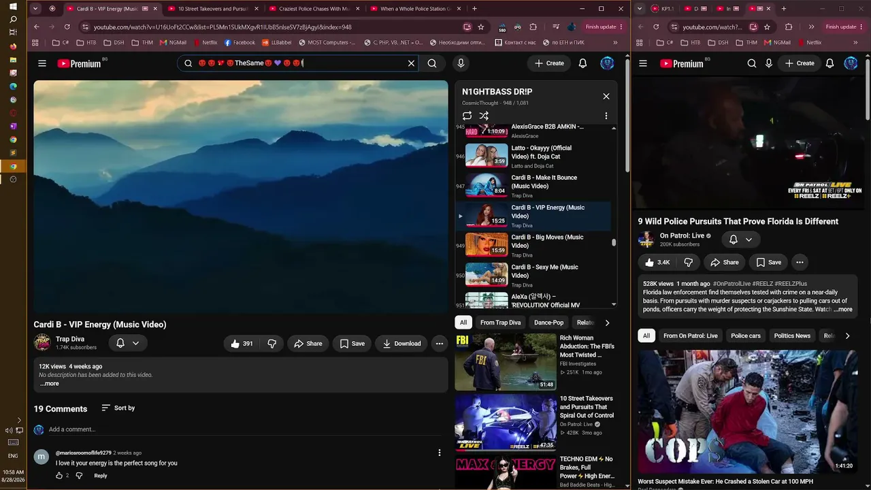Open Netflix bookmark in left browser

point(205,42)
